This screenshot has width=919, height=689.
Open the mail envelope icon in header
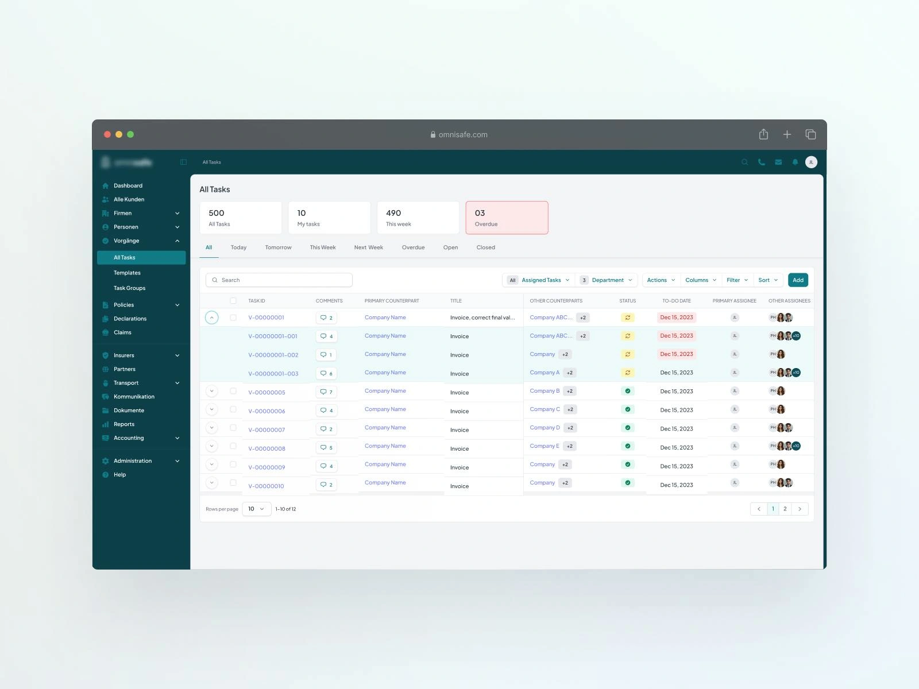(x=778, y=162)
